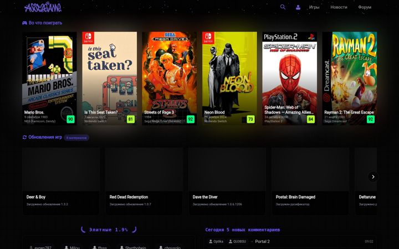Go to the site logo homepage
The image size is (399, 249).
(43, 7)
